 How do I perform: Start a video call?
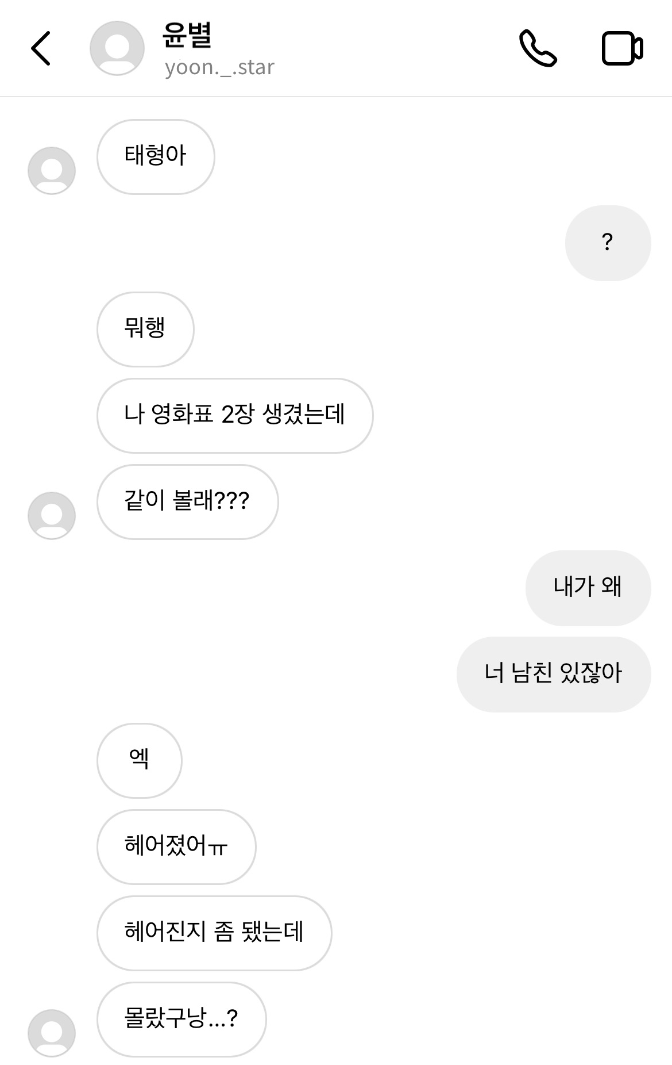622,48
